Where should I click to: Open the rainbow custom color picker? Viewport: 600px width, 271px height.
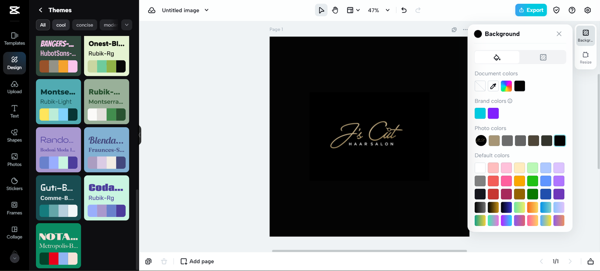tap(506, 86)
